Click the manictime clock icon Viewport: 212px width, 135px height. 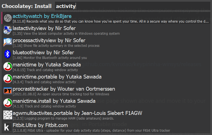(x=8, y=66)
